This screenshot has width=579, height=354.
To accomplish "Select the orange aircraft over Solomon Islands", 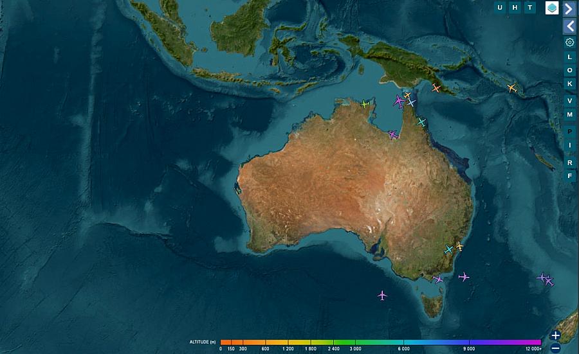I will (x=512, y=89).
